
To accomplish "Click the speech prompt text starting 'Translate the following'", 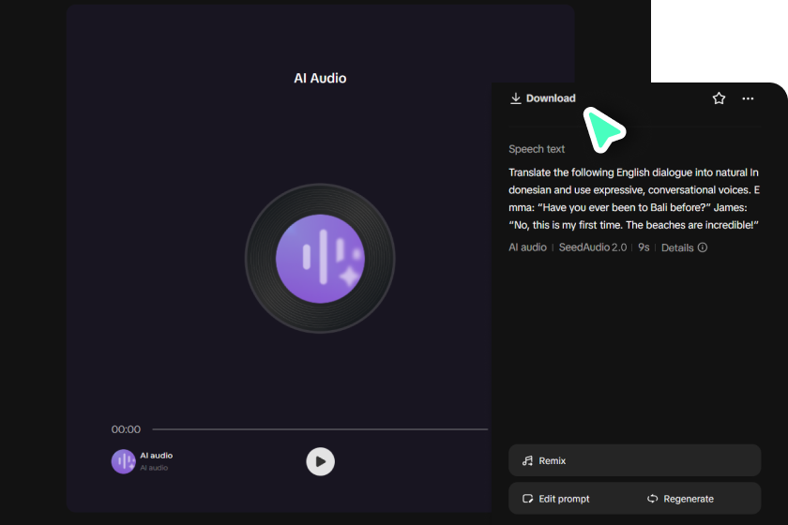I will click(634, 199).
